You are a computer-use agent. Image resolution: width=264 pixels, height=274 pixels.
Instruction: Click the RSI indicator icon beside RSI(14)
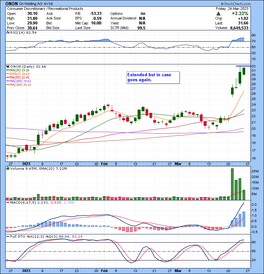click(8, 32)
